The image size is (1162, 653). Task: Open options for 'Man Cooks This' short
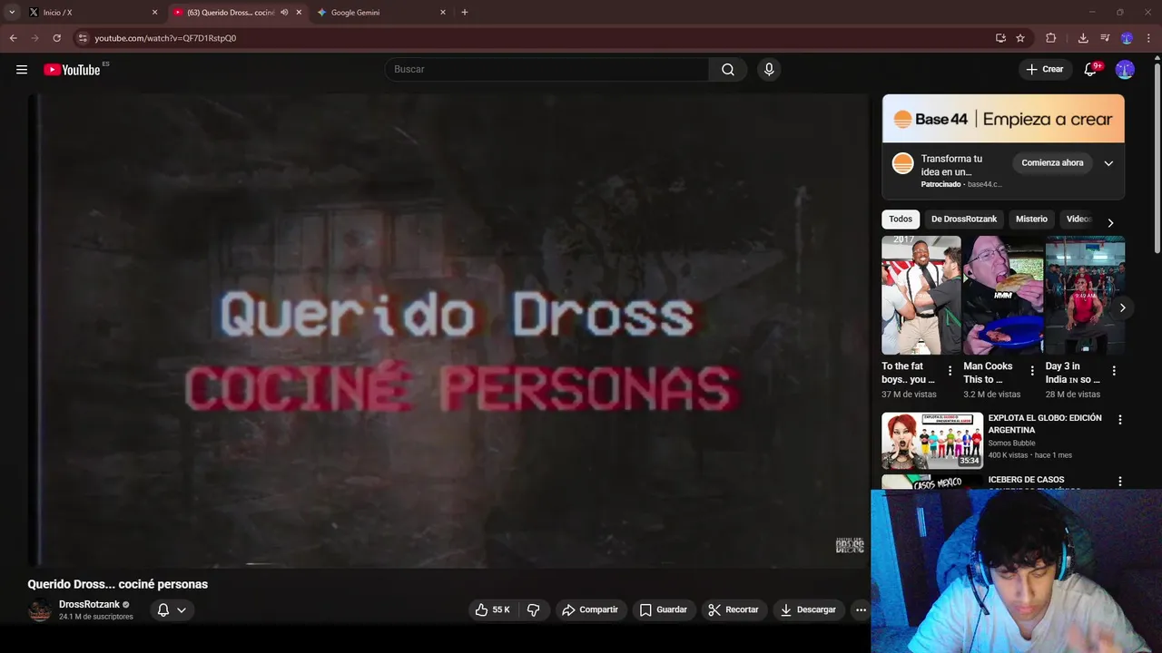(1032, 371)
